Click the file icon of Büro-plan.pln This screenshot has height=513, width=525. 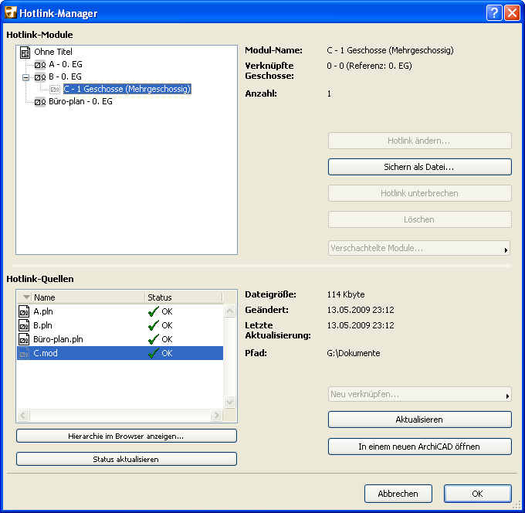click(x=24, y=339)
